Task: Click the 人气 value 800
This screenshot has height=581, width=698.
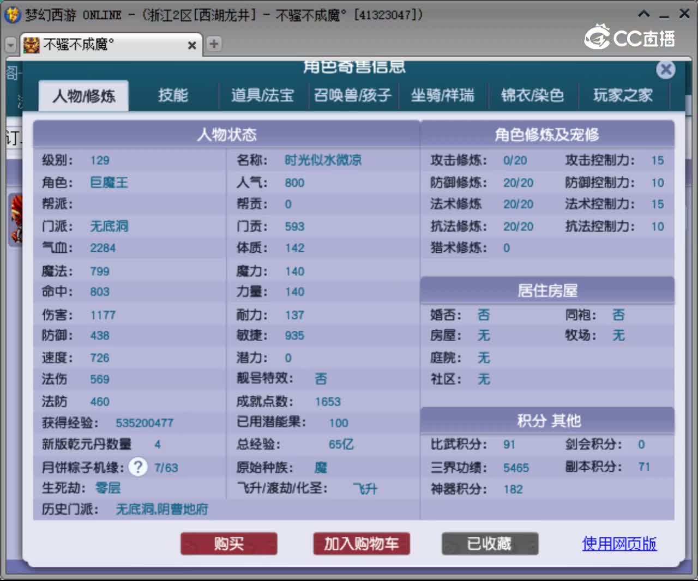Action: (294, 183)
